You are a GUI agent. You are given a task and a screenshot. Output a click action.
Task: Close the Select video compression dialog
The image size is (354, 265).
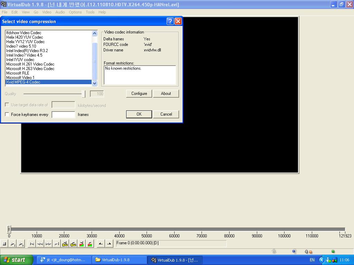click(178, 21)
